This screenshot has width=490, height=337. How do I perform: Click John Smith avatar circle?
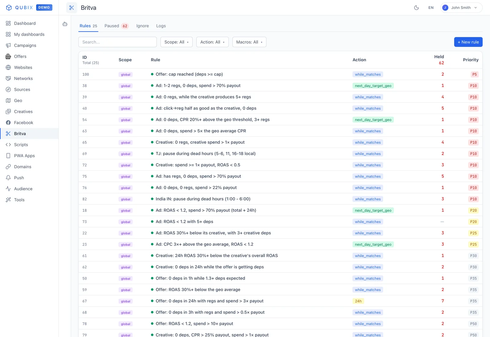tap(446, 8)
